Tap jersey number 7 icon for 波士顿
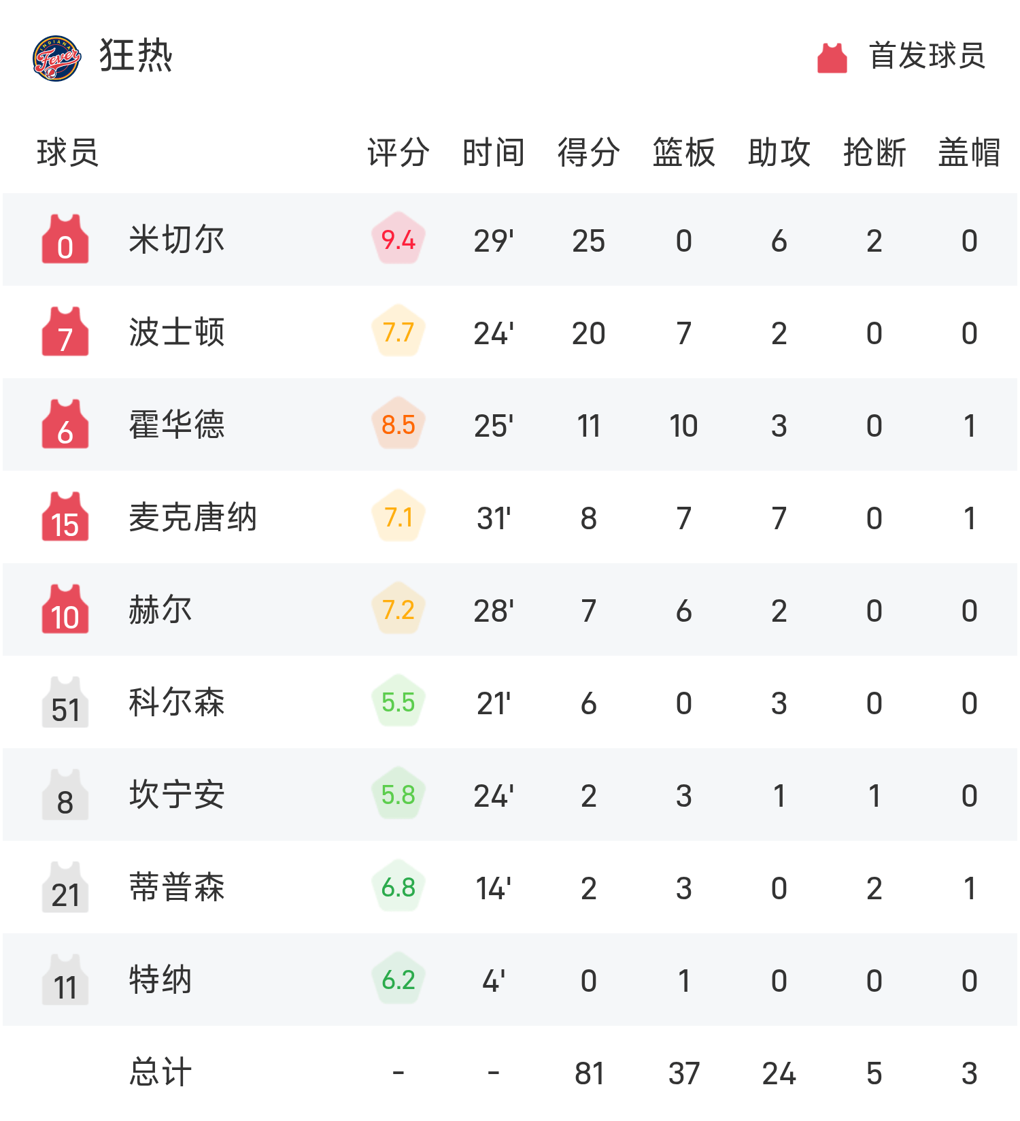1020x1121 pixels. (x=65, y=333)
